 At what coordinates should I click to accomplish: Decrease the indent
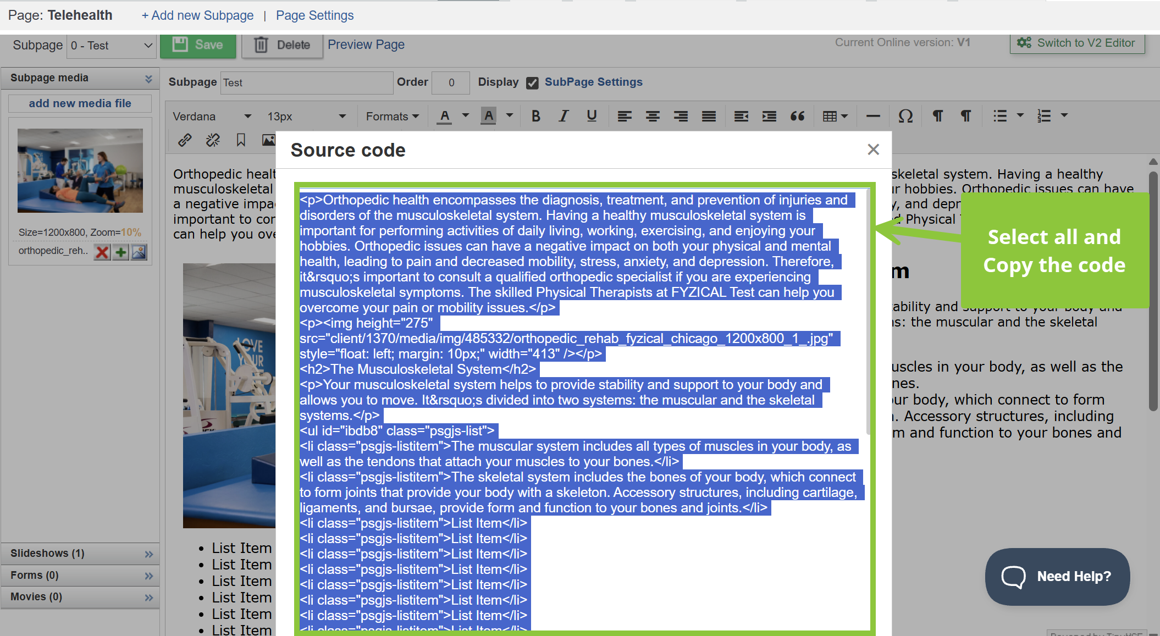[x=741, y=116]
